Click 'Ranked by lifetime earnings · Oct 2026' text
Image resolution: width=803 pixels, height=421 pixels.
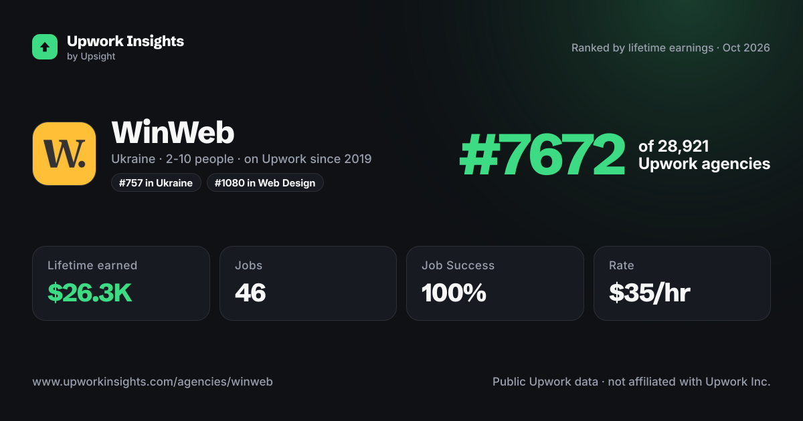671,47
